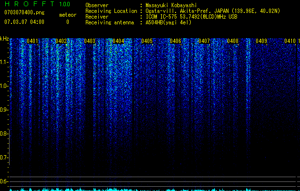This screenshot has height=191, width=300.
Task: Click the 0.7 frequency axis label
Action: point(4,158)
